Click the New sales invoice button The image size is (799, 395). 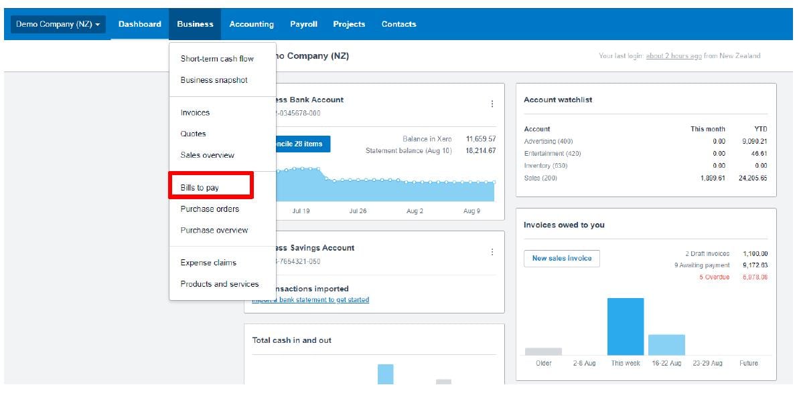(x=561, y=259)
